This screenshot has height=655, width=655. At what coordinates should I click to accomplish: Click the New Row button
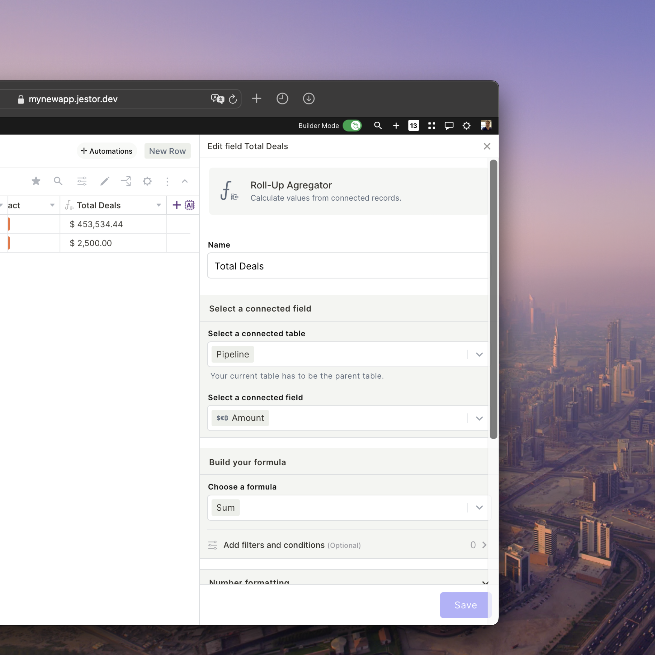pos(167,151)
